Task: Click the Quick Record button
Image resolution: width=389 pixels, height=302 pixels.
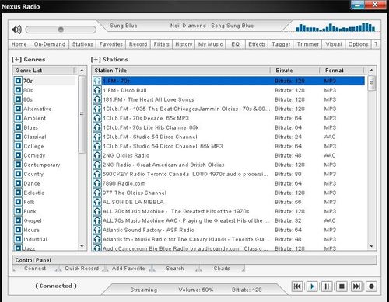Action: pyautogui.click(x=82, y=269)
